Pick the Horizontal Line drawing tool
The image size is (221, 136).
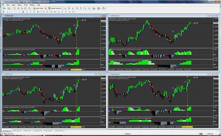(x=16, y=12)
